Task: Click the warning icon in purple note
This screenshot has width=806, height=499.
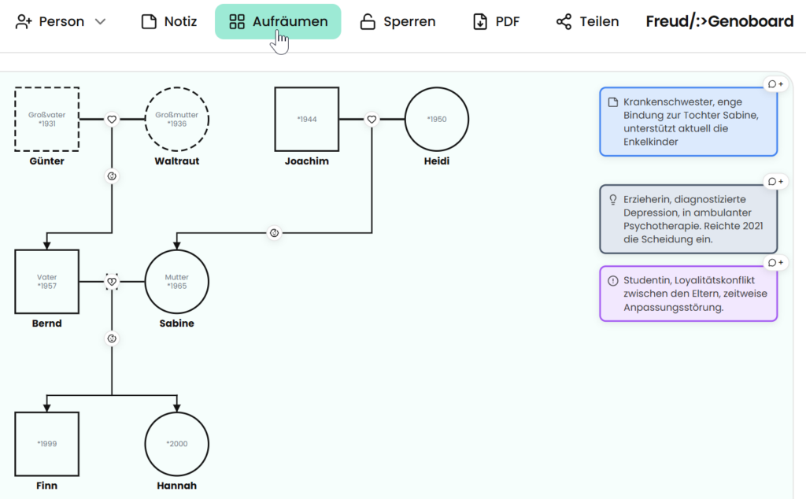Action: coord(612,281)
